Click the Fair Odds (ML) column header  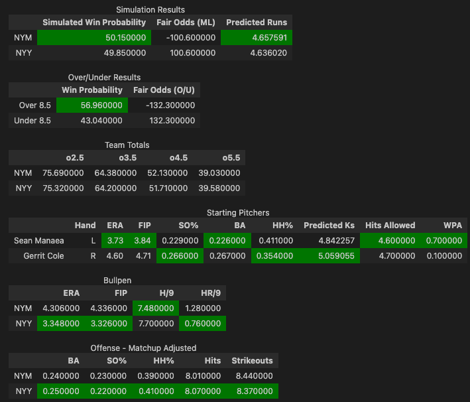coord(186,22)
